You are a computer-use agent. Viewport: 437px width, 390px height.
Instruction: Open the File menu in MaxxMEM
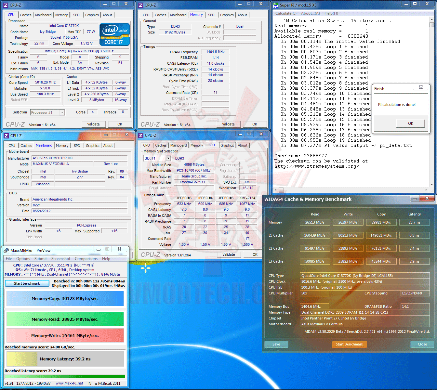pos(9,259)
